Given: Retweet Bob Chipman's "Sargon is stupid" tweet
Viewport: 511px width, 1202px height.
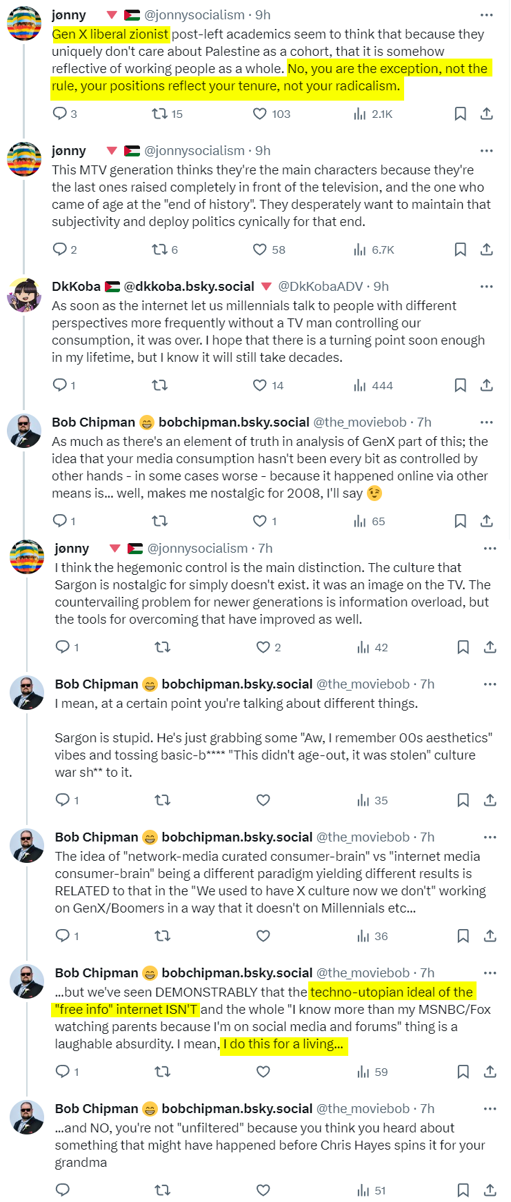Looking at the screenshot, I should [163, 800].
